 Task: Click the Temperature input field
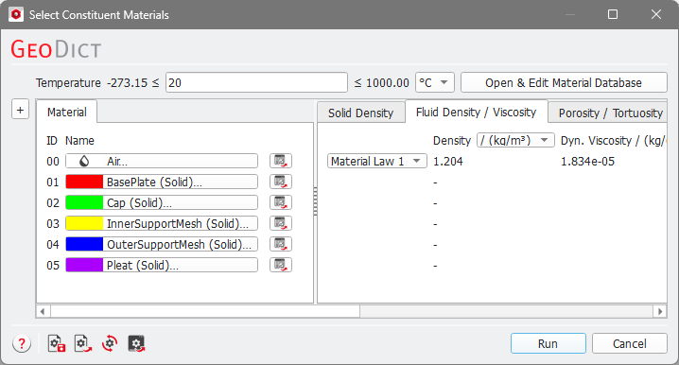(256, 82)
